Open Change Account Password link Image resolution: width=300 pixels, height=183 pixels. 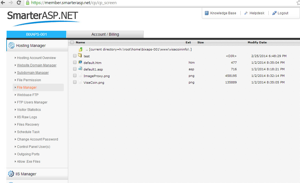click(x=37, y=139)
